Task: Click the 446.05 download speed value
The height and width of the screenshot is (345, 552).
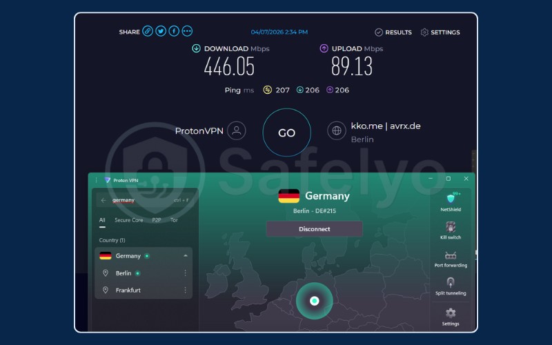Action: click(229, 66)
